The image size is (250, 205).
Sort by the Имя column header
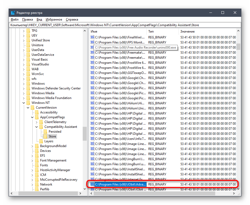click(x=118, y=31)
